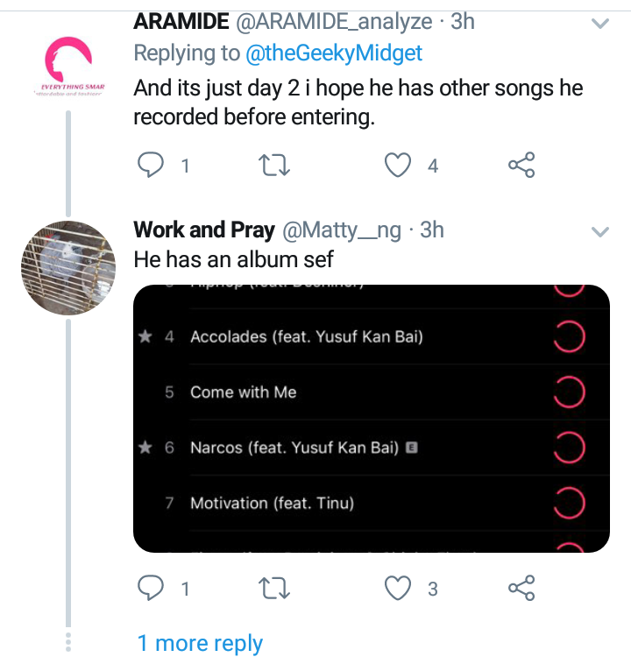Like ARAMIDE's tweet about day 2
This screenshot has width=631, height=664.
[x=400, y=165]
